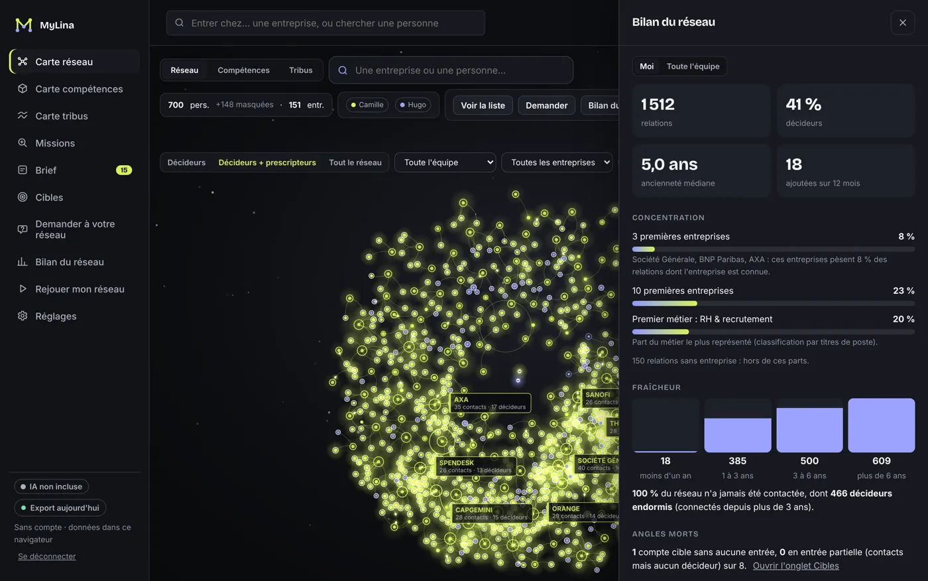Click the Carte tribus wave icon
This screenshot has height=581, width=928.
point(23,115)
